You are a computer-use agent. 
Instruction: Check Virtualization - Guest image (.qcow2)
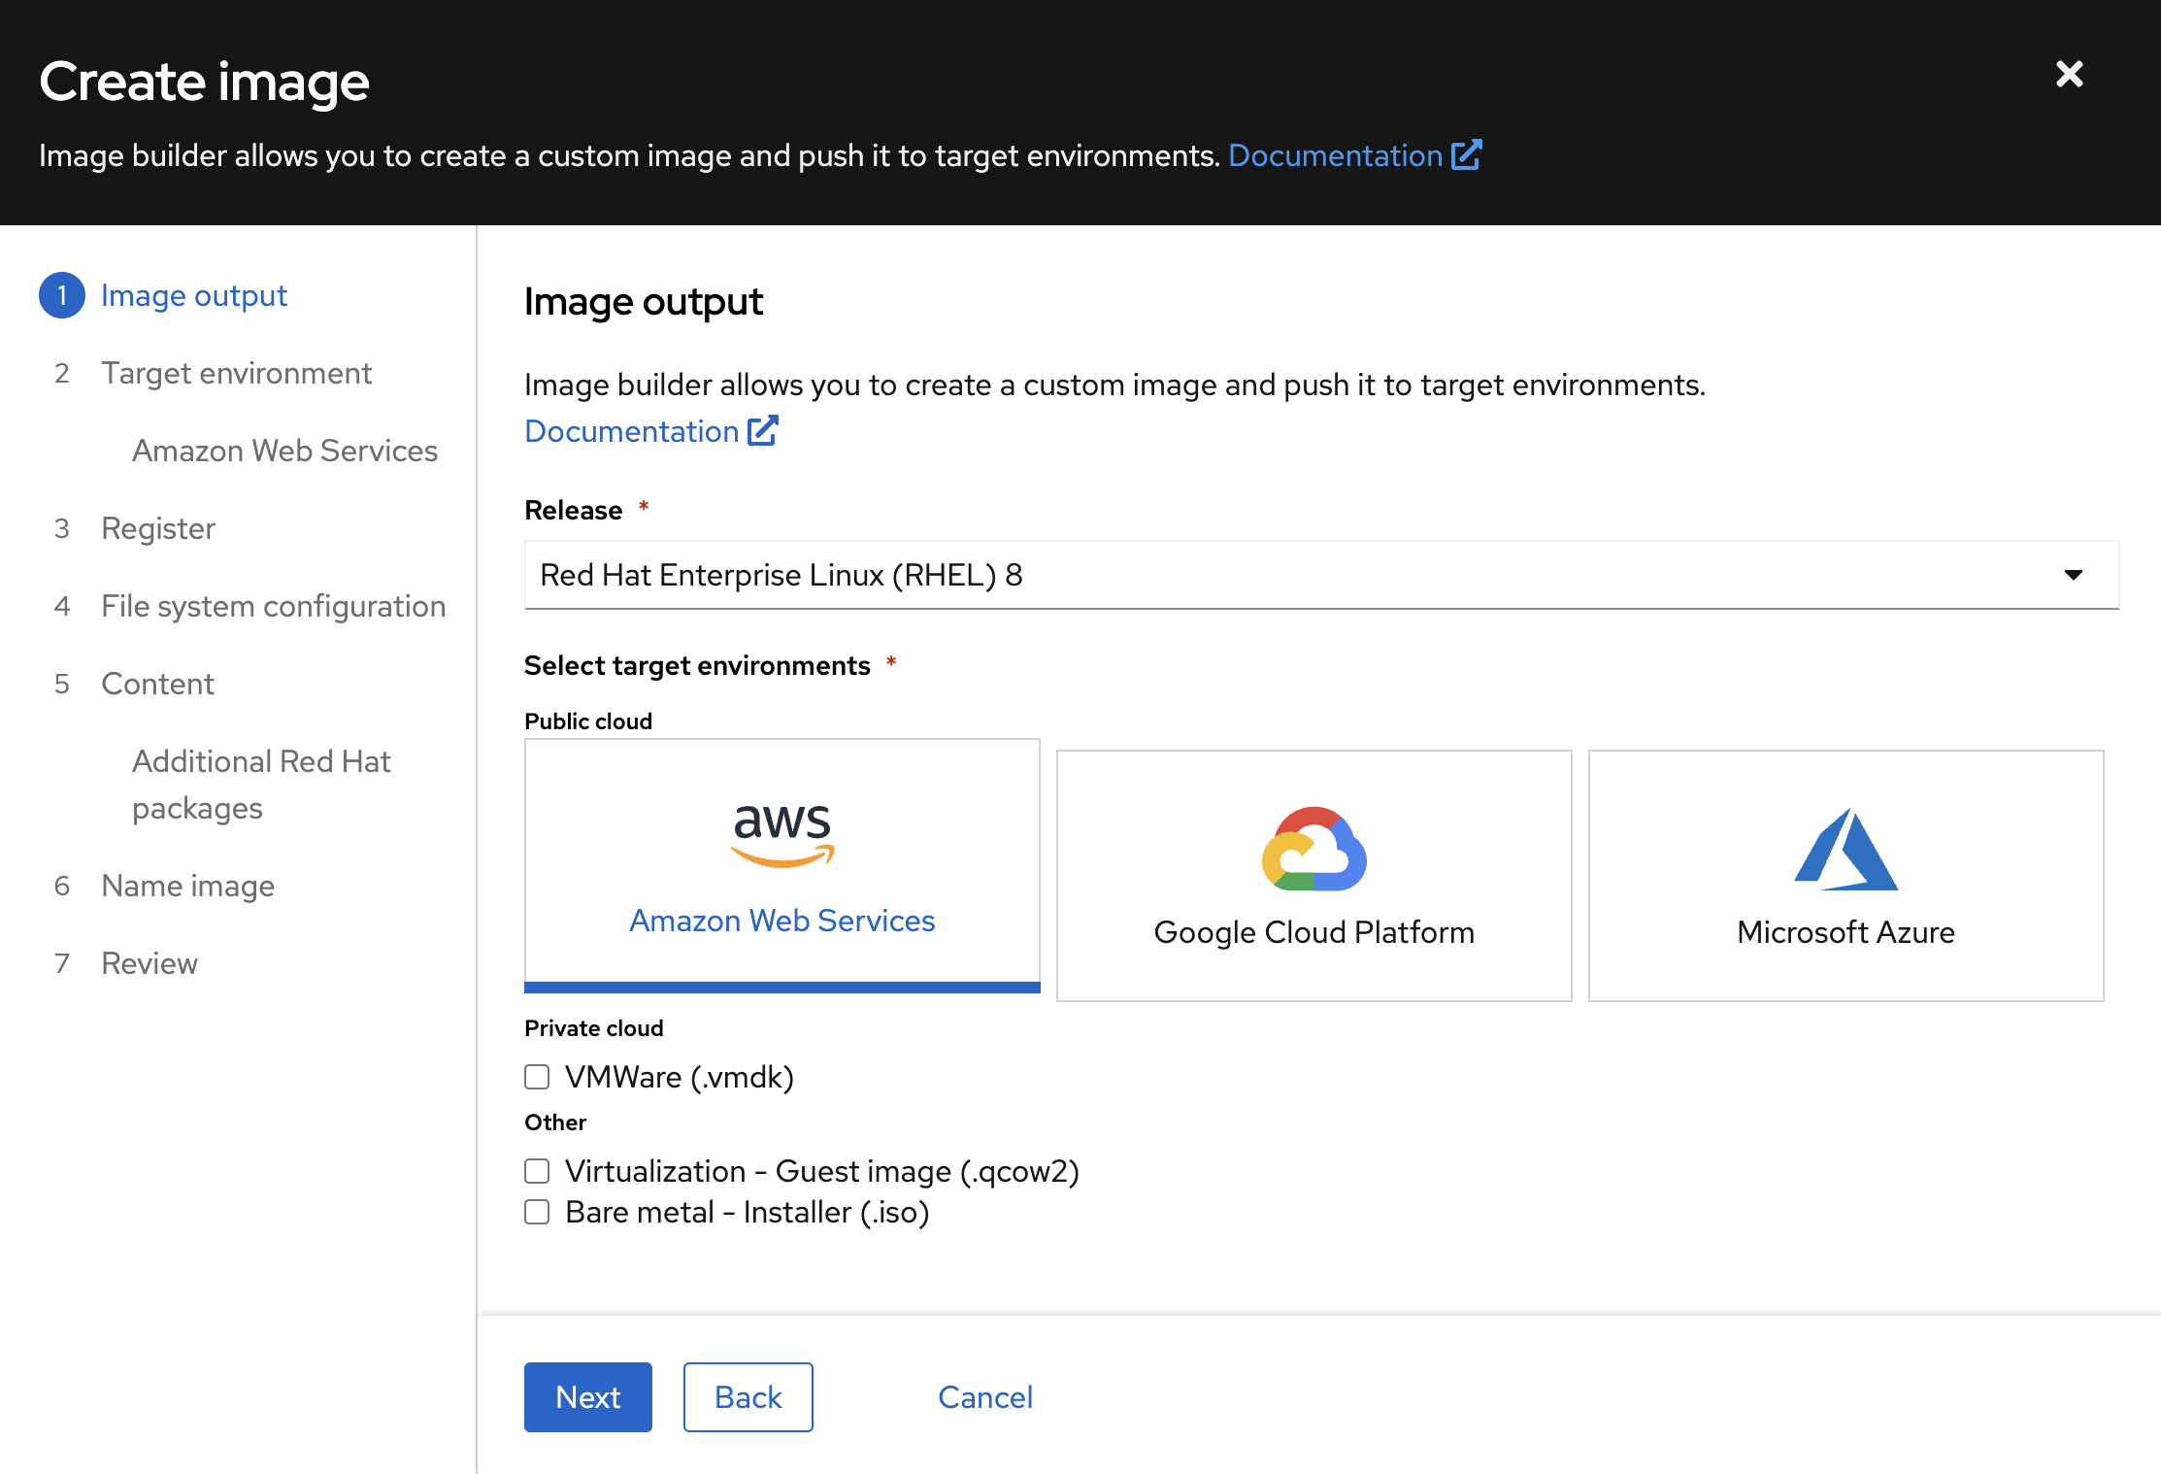click(x=537, y=1171)
